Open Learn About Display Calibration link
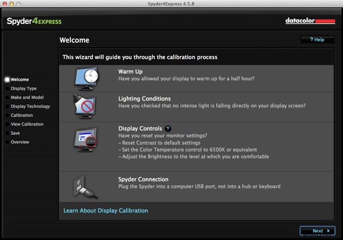Viewport: 343px width, 240px height. (x=106, y=210)
